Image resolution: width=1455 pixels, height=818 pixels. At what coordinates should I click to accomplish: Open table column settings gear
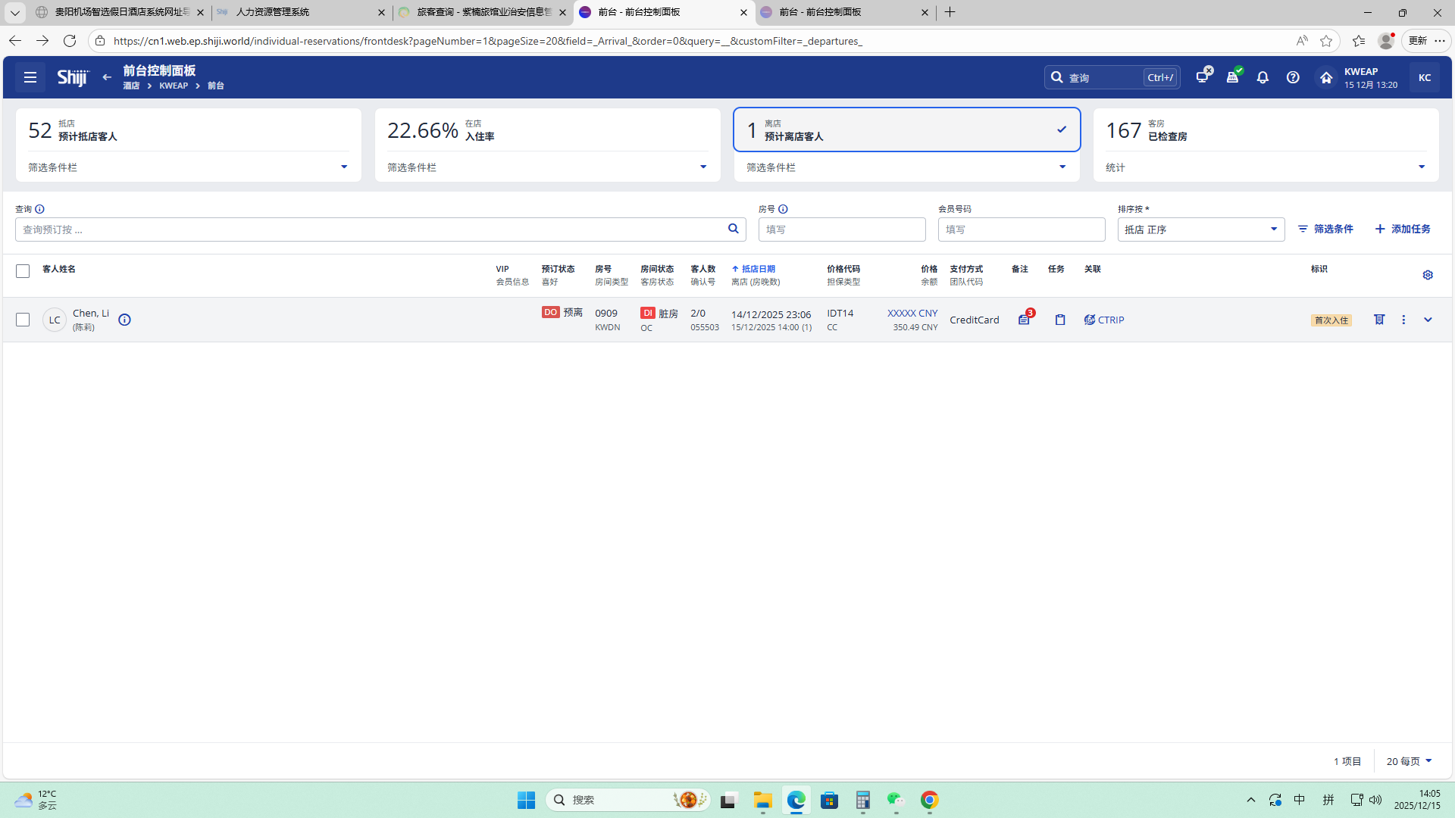click(x=1428, y=275)
